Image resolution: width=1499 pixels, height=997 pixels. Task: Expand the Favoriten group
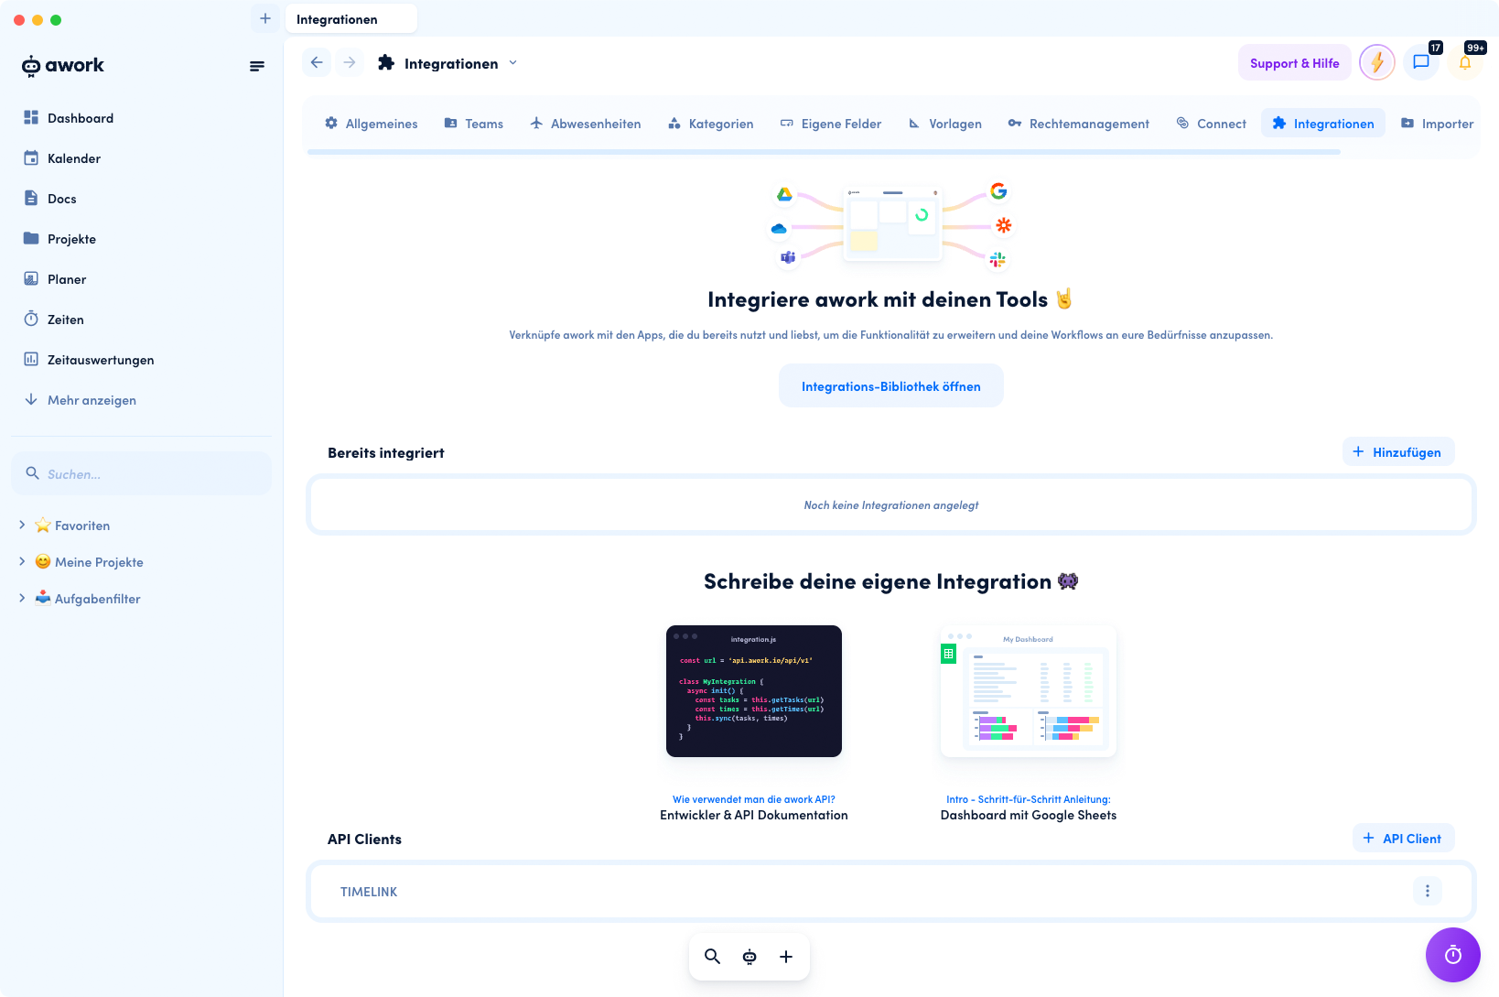pos(22,525)
